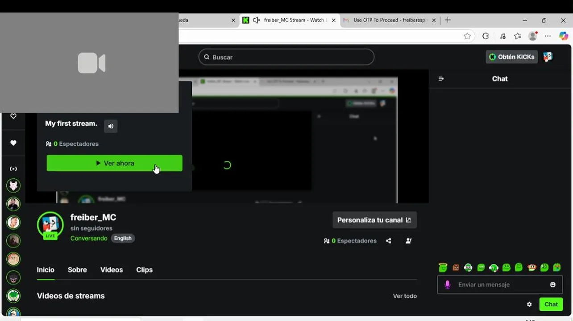Viewport: 573px width, 321px height.
Task: Click the purple microphone icon in chat
Action: pyautogui.click(x=448, y=284)
